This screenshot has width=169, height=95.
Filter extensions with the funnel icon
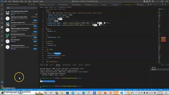29,4
